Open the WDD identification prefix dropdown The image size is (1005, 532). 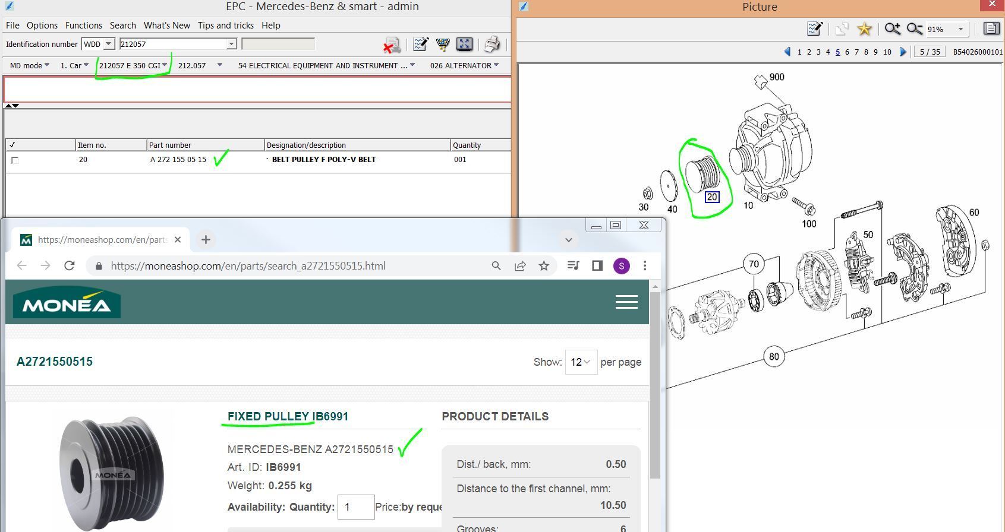108,44
